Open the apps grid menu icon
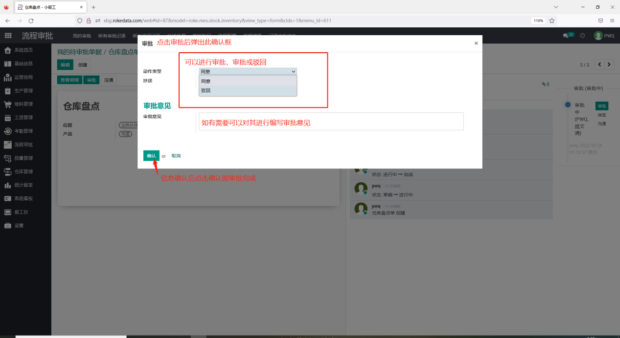This screenshot has height=338, width=620. click(8, 36)
